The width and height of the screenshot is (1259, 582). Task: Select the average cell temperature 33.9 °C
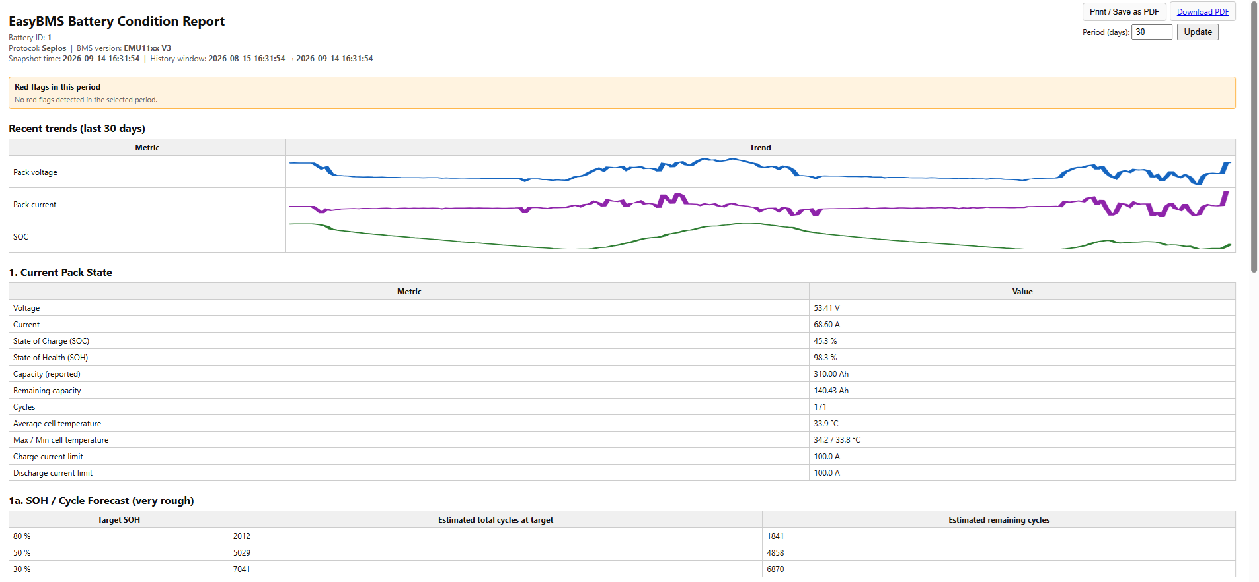[826, 424]
